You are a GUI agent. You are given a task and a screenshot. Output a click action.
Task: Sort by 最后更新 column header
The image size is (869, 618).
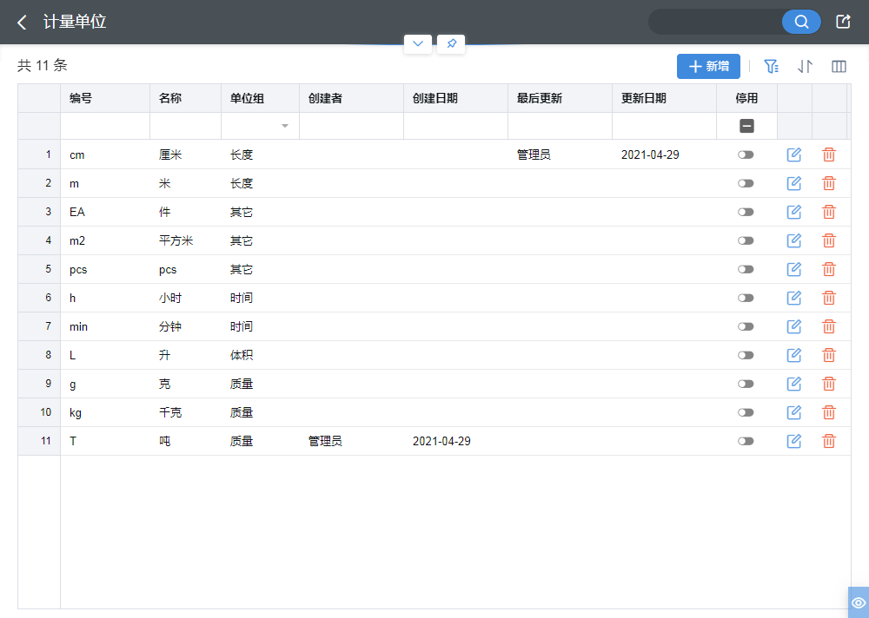tap(560, 98)
